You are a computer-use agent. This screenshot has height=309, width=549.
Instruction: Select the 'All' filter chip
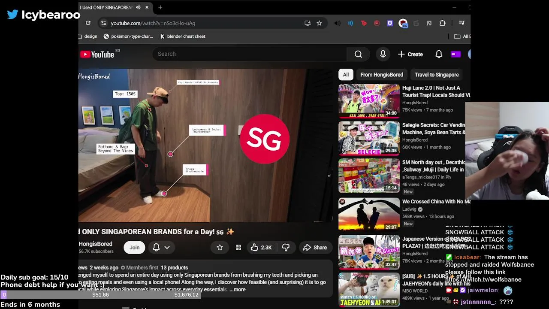tap(346, 75)
